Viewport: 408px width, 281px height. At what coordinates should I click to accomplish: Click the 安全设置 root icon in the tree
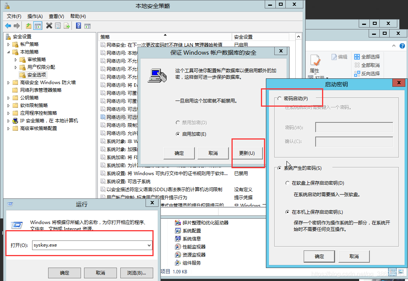[x=8, y=36]
